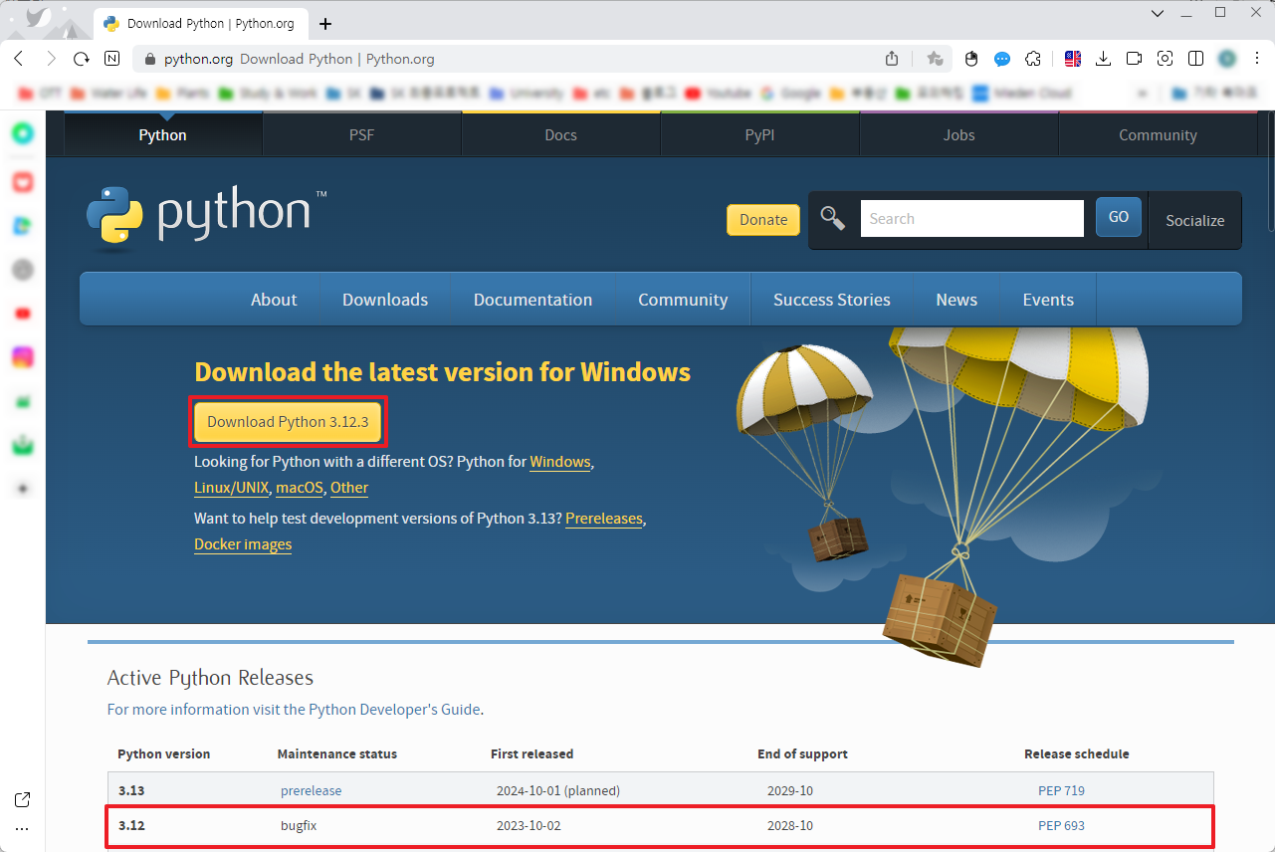Open the Prereleases link in banner

[604, 519]
